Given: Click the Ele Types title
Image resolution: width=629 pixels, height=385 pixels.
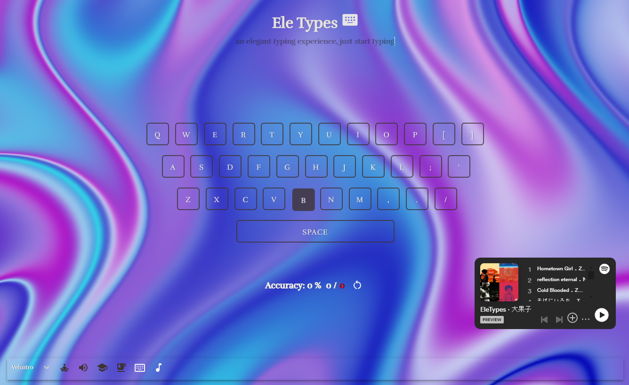Looking at the screenshot, I should click(x=305, y=23).
